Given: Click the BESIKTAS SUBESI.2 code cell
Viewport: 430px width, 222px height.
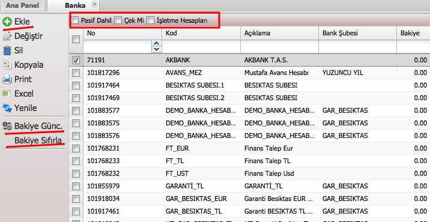Looking at the screenshot, I should click(x=195, y=98).
